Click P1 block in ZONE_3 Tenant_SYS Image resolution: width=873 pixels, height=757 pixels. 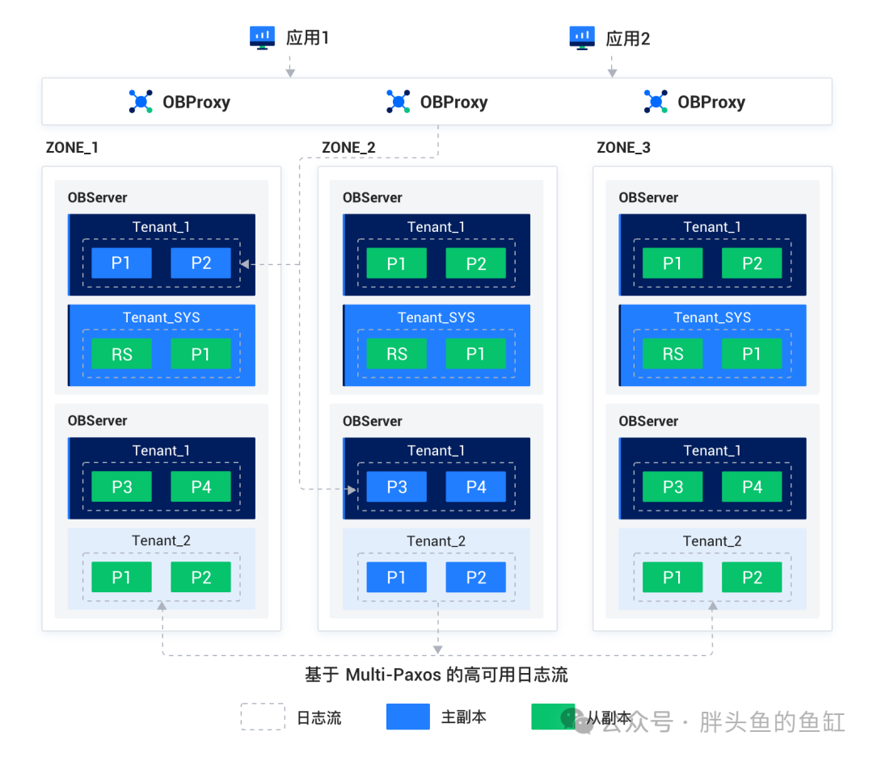[x=752, y=353]
